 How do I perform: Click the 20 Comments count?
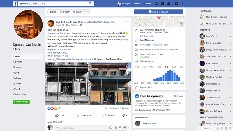click(x=112, y=109)
